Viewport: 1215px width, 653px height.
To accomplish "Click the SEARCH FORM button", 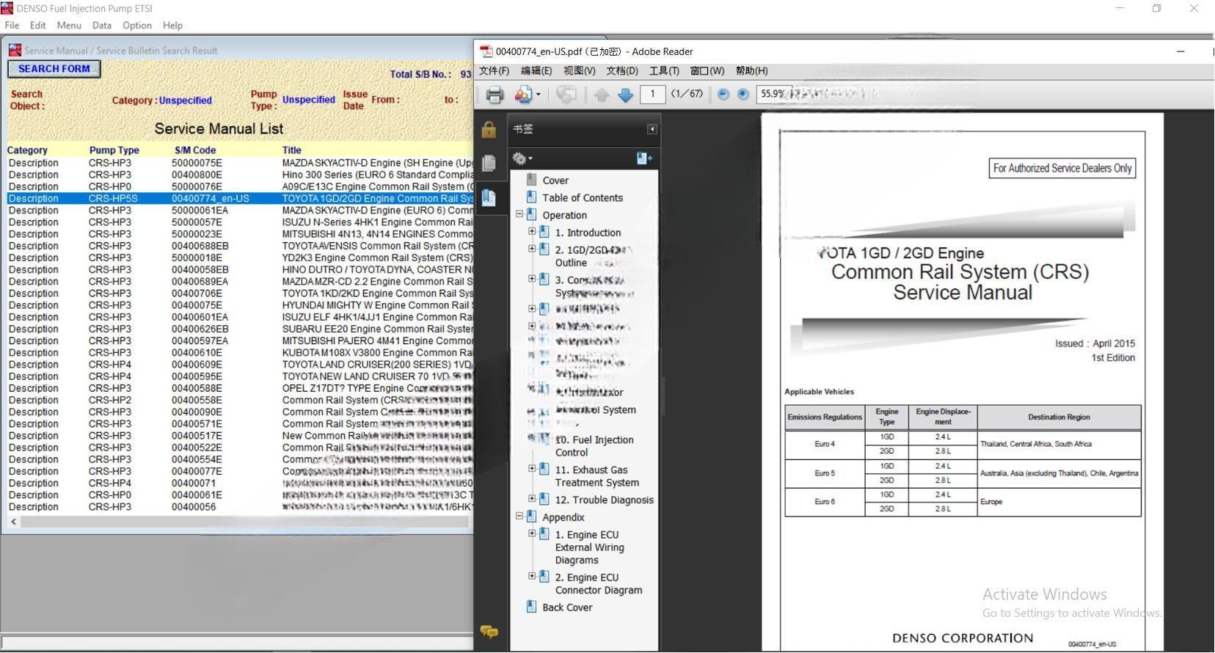I will [54, 69].
